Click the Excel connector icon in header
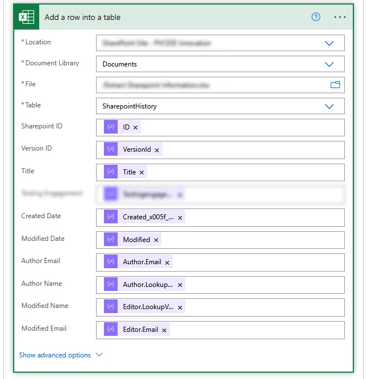This screenshot has width=367, height=379. (x=27, y=17)
